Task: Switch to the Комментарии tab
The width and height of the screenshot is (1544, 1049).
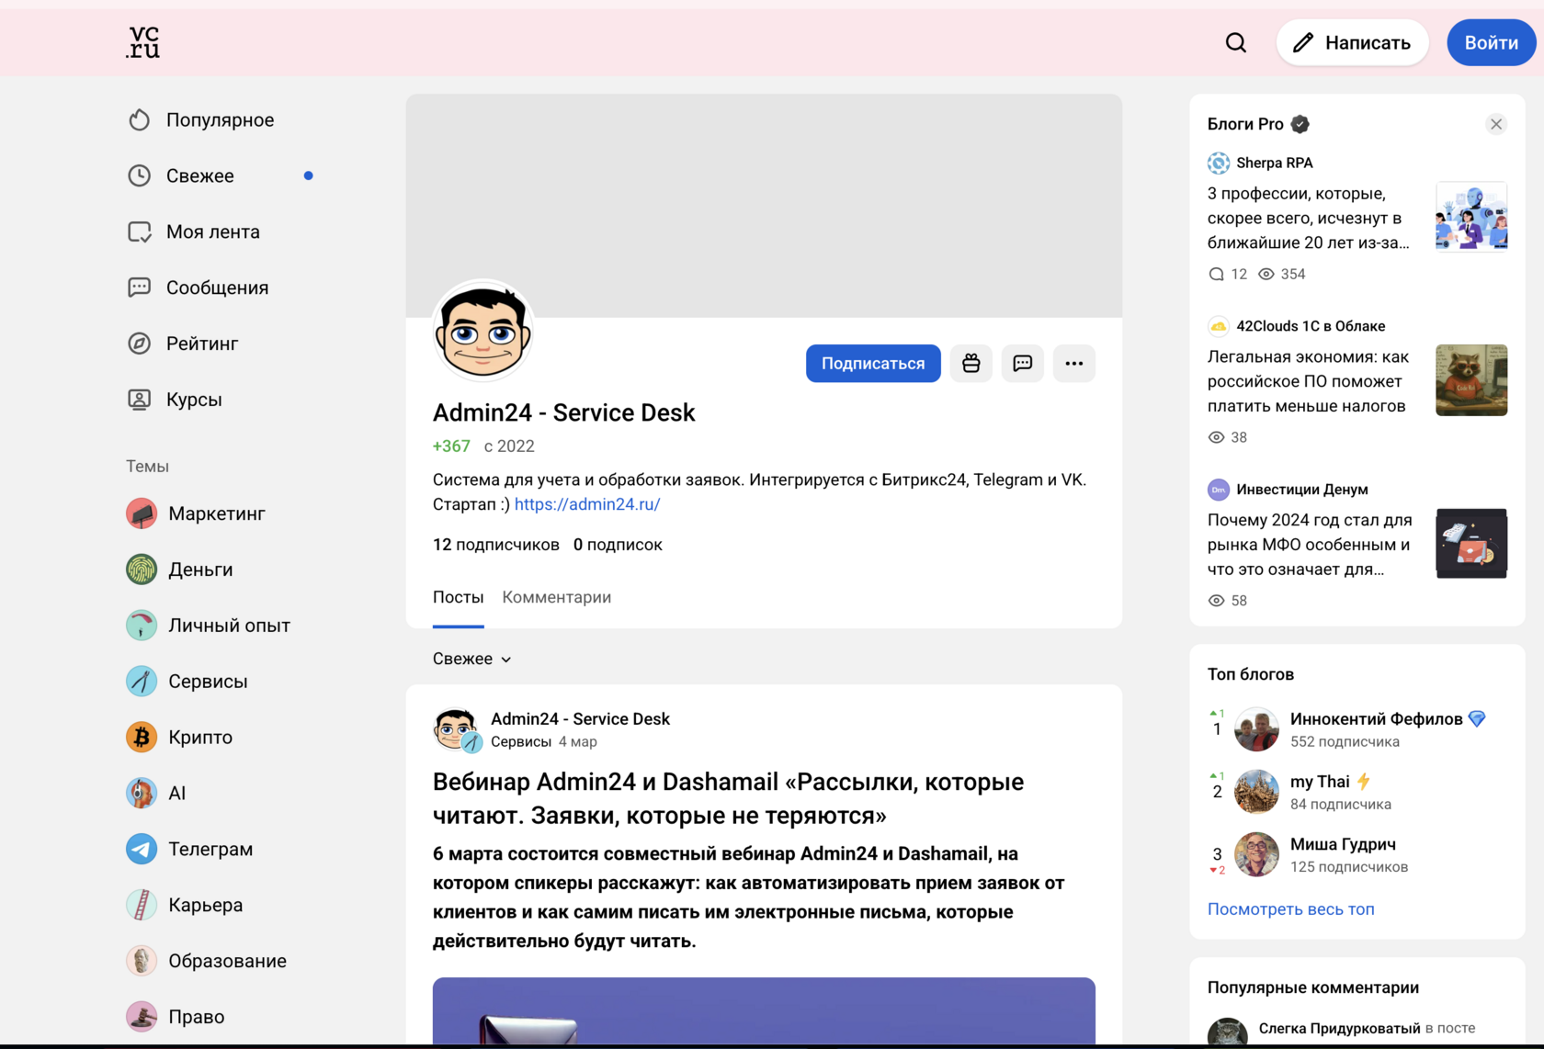Action: tap(557, 597)
